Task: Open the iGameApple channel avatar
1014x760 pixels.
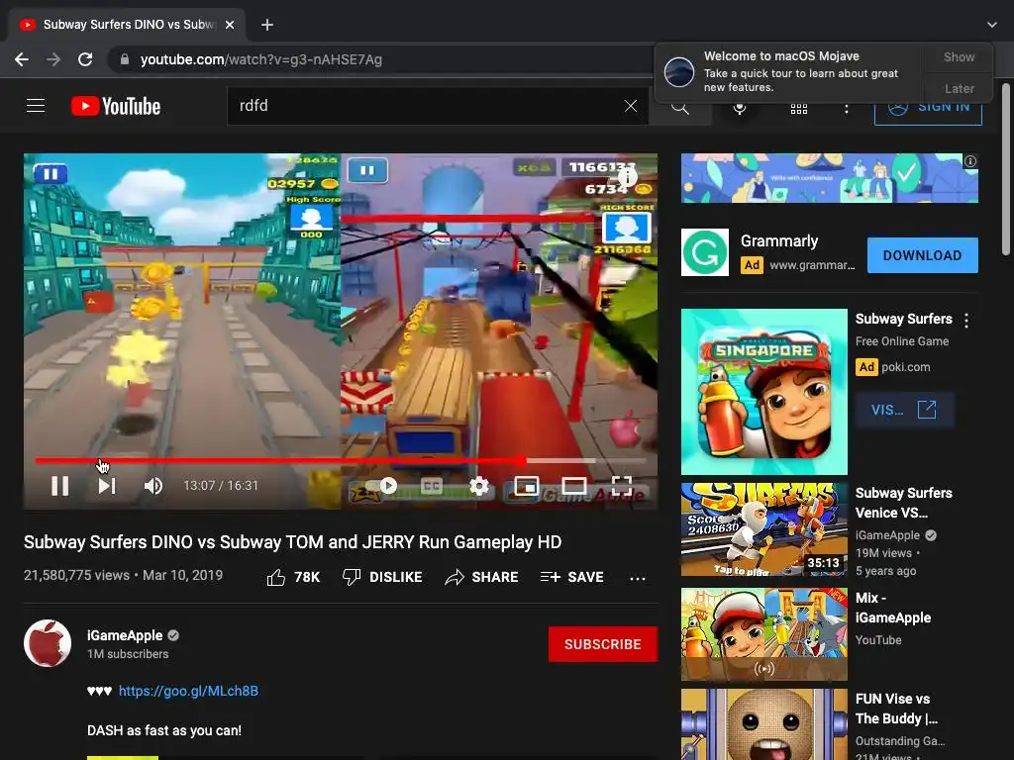Action: tap(48, 643)
